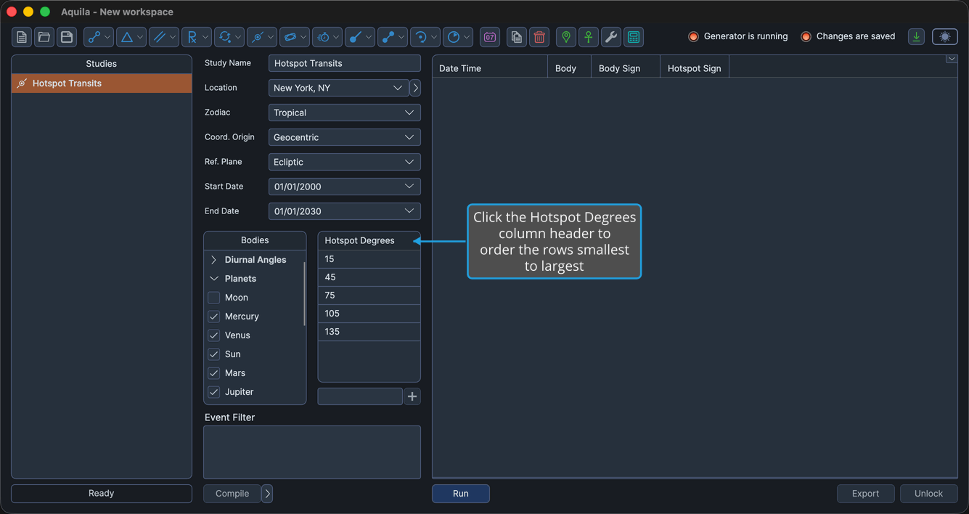Collapse the Planets group

click(x=214, y=279)
